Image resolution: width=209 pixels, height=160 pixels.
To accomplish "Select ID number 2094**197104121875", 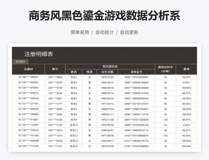I will tap(136, 104).
